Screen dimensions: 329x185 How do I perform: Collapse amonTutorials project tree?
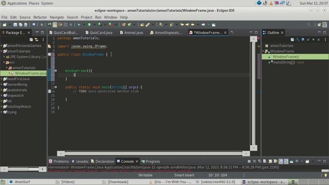point(2,51)
